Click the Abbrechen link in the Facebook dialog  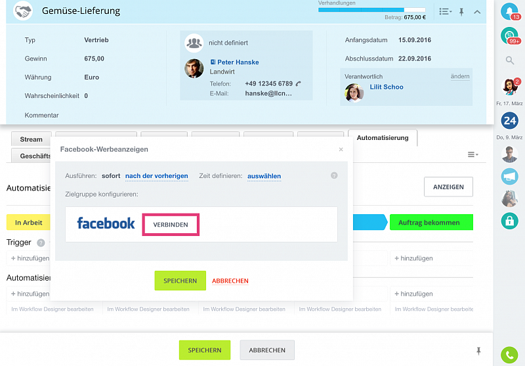230,281
